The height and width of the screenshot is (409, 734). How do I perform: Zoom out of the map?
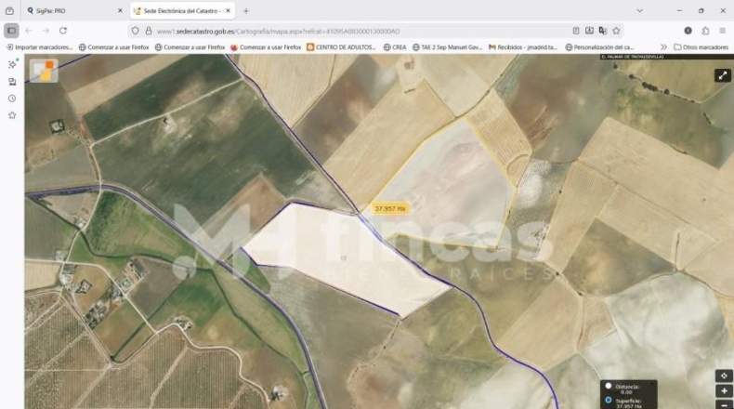tap(724, 404)
